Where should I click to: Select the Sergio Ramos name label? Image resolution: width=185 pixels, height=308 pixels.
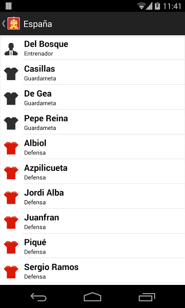[51, 267]
